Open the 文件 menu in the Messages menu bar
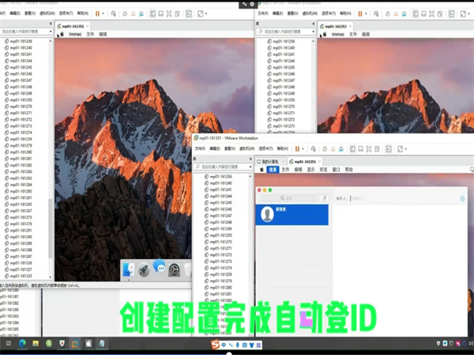Screen dimensions: 474x355 (x=284, y=169)
